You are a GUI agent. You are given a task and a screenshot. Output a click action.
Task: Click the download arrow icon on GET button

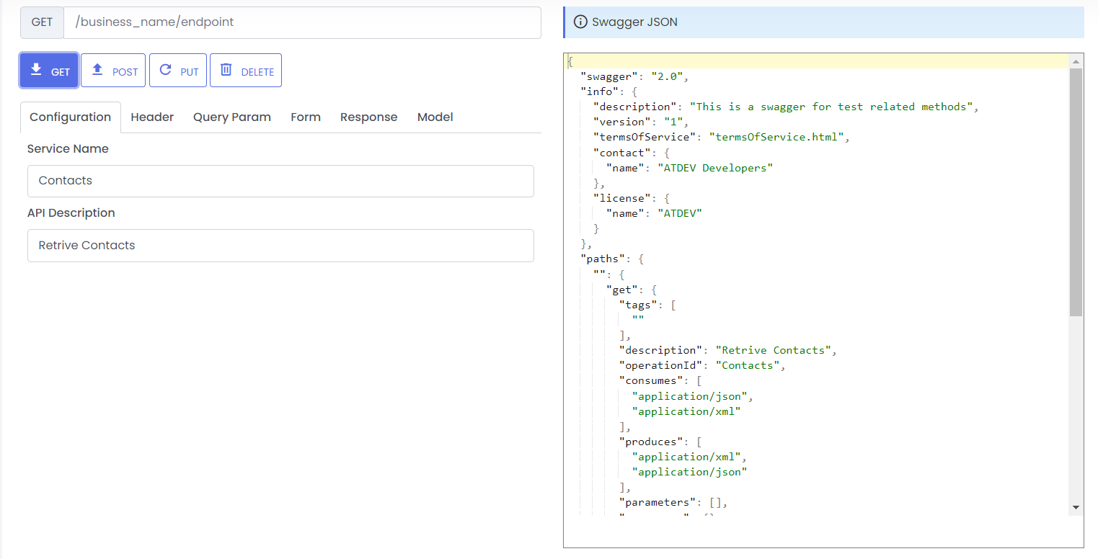[x=36, y=70]
